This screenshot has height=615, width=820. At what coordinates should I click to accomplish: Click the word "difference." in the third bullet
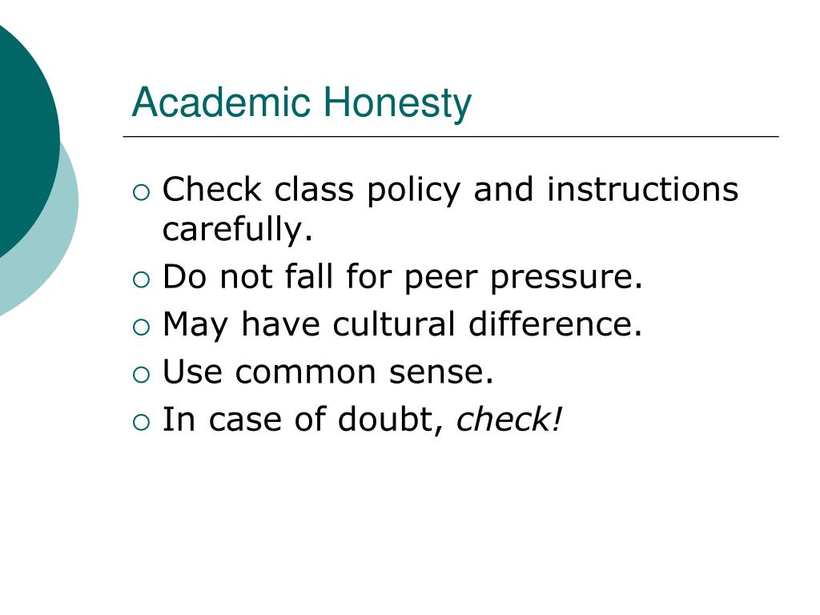coord(555,324)
